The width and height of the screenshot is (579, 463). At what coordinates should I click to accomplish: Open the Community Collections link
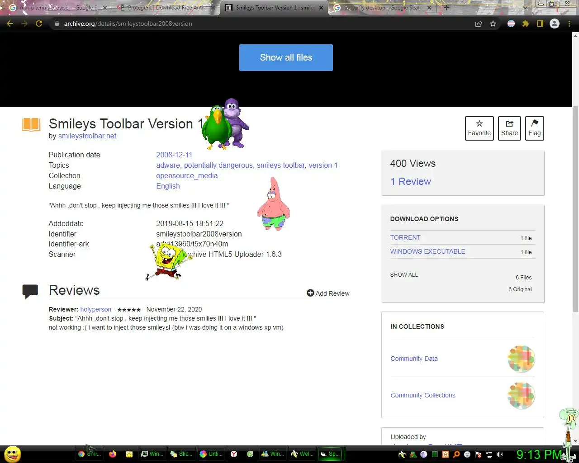pyautogui.click(x=423, y=395)
